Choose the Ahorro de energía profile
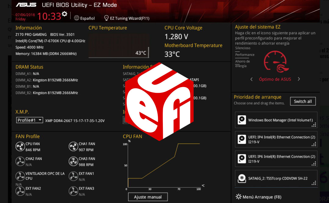 click(241, 64)
